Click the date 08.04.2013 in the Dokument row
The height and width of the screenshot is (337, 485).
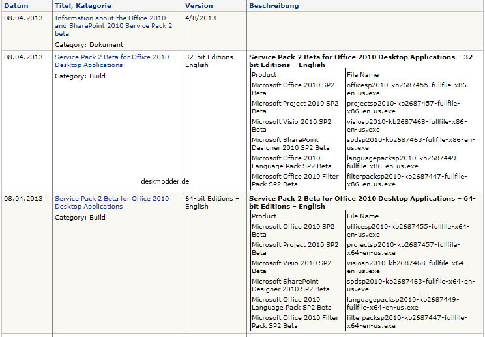tap(23, 18)
